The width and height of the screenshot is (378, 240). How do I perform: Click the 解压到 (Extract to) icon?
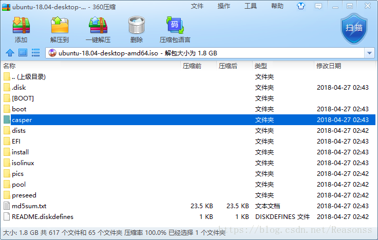click(x=60, y=25)
